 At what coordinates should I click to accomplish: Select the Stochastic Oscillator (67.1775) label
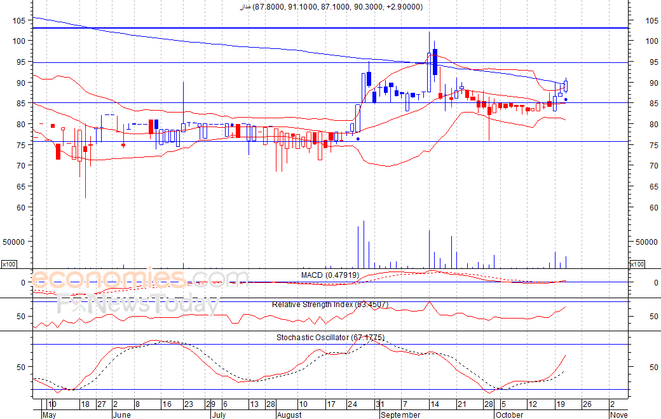pos(330,337)
